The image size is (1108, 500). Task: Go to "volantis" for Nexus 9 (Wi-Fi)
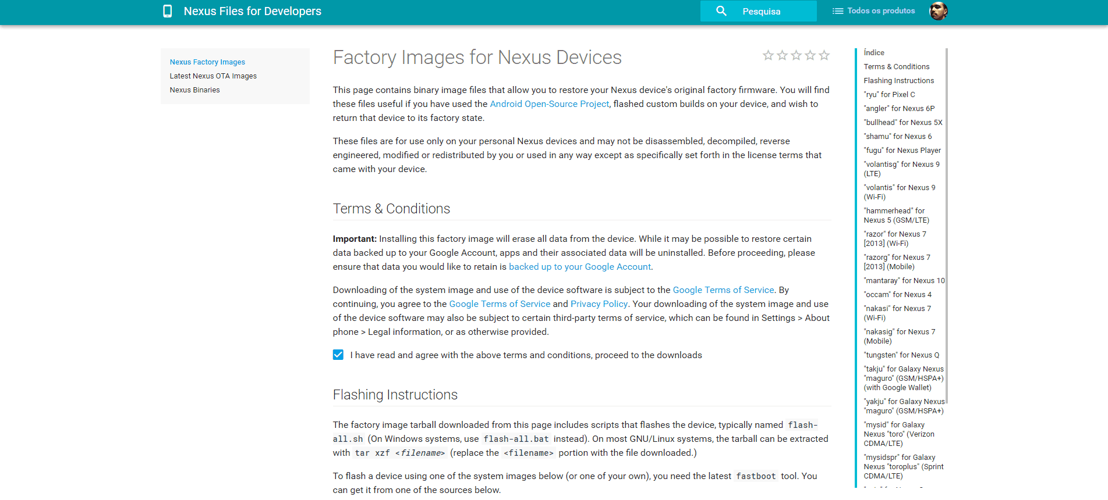pyautogui.click(x=900, y=192)
